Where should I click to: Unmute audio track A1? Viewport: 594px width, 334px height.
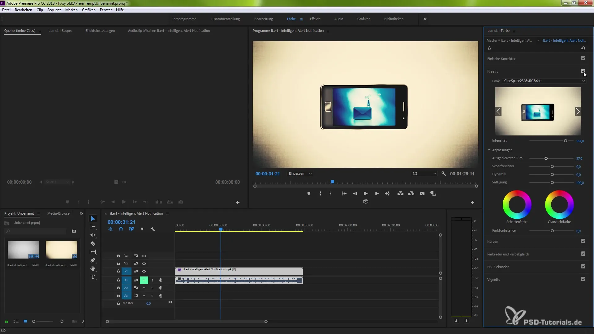tap(144, 280)
